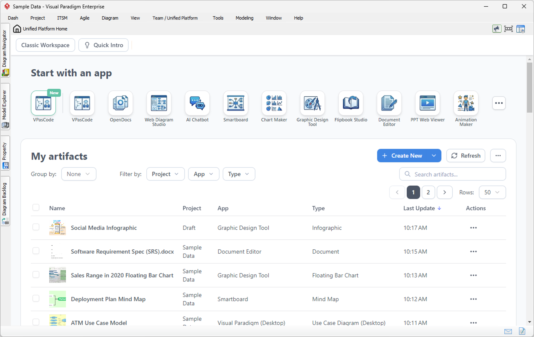Open the Social Media Infographic thumbnail
534x337 pixels.
coord(57,228)
